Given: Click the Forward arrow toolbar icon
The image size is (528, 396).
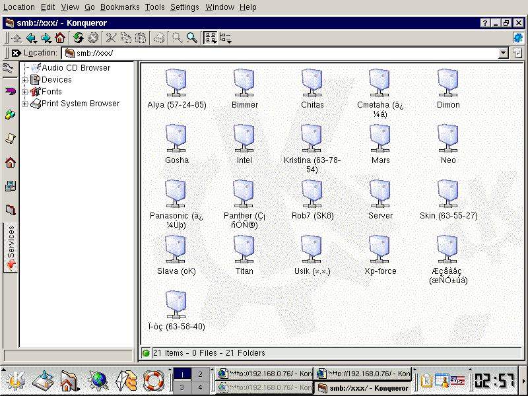Looking at the screenshot, I should point(46,38).
